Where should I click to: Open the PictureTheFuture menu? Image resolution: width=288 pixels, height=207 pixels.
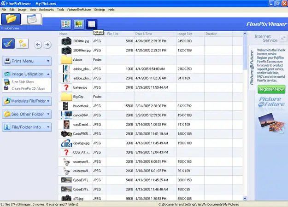coord(79,10)
